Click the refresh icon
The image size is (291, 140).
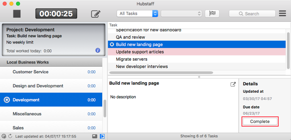coord(10,136)
